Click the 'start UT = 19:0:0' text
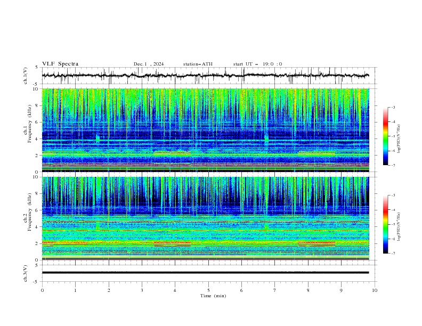The image size is (422, 326). coord(257,64)
